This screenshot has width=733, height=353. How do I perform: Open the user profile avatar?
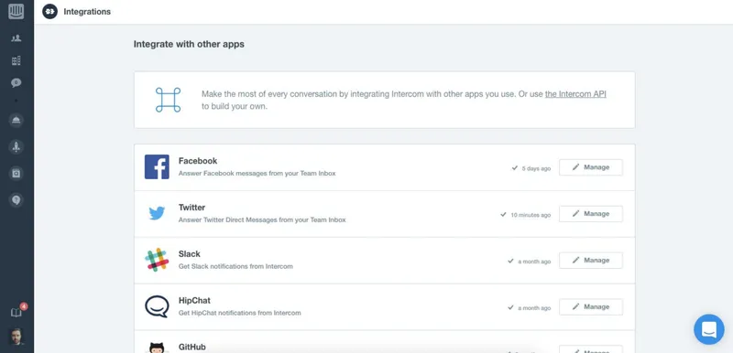tap(16, 337)
